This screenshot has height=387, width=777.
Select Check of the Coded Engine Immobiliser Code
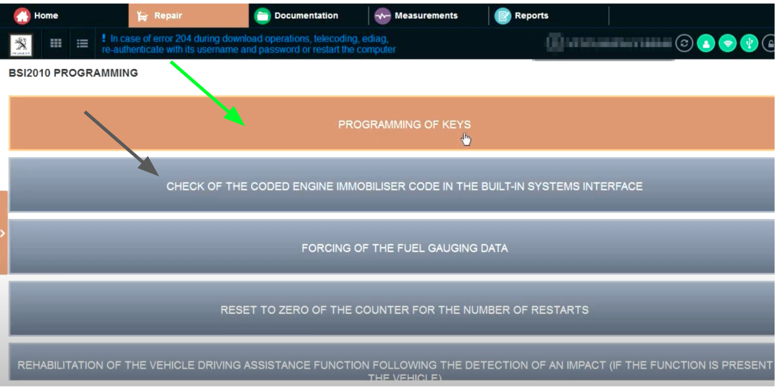click(x=391, y=185)
